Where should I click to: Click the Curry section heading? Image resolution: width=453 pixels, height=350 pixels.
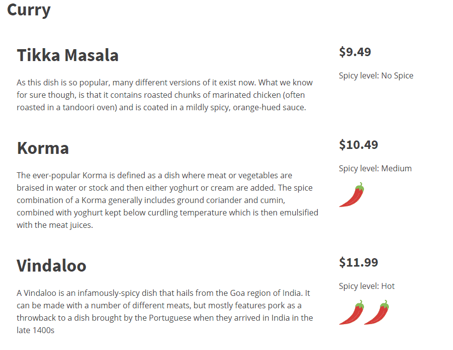(29, 11)
